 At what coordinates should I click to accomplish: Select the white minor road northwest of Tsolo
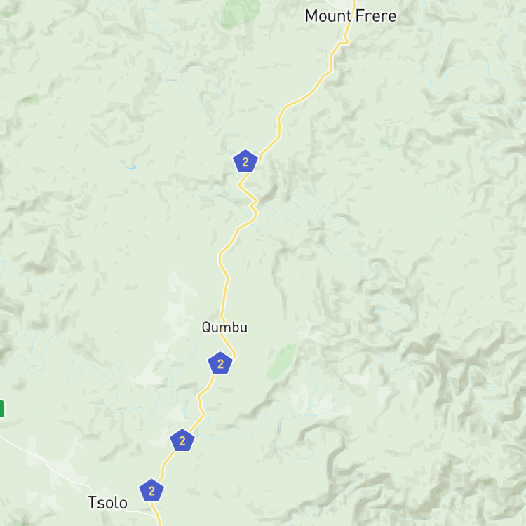coord(43,459)
